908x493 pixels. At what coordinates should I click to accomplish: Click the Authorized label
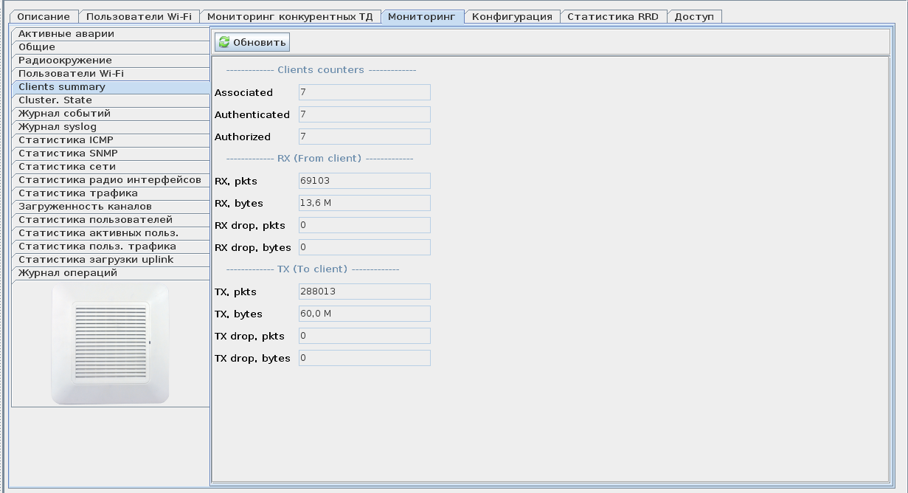[243, 137]
